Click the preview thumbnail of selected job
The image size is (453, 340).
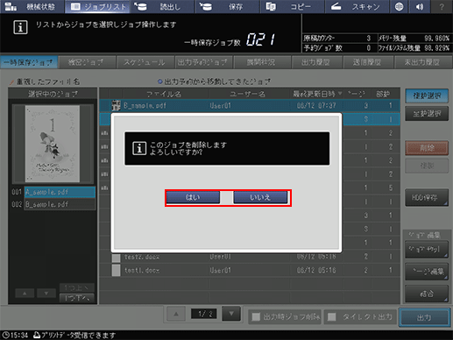point(53,144)
